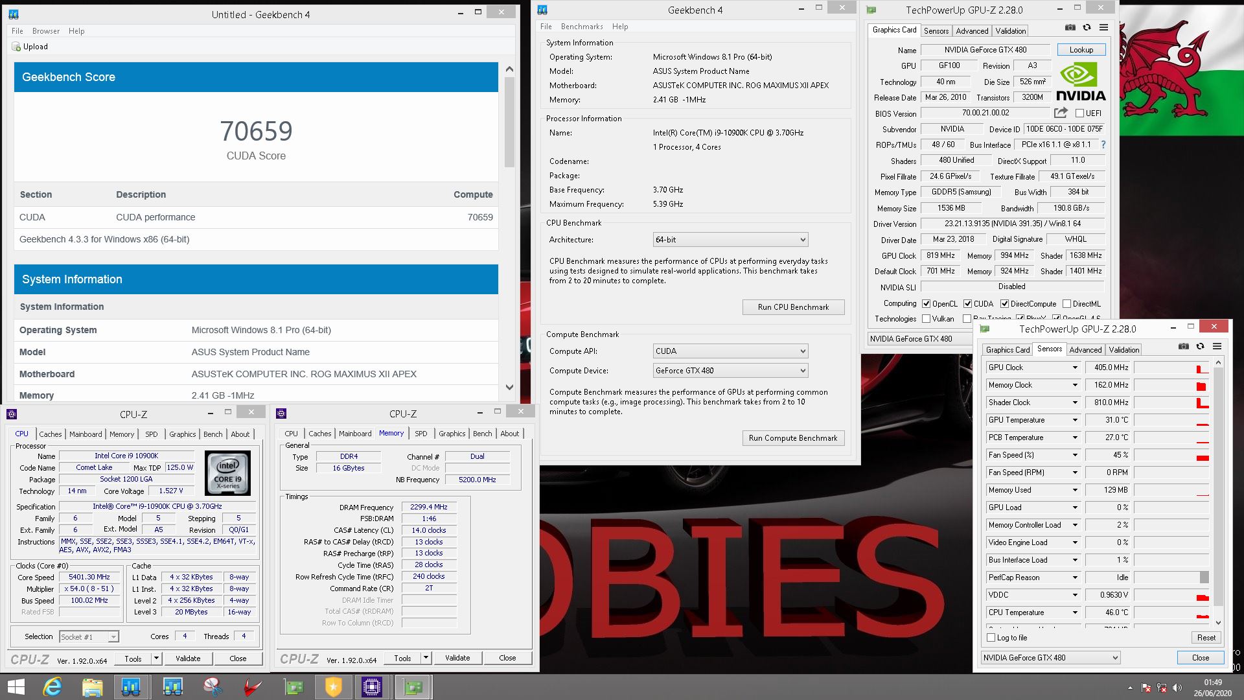Open the Compute API dropdown
Screen dimensions: 1244x700
[x=730, y=351]
